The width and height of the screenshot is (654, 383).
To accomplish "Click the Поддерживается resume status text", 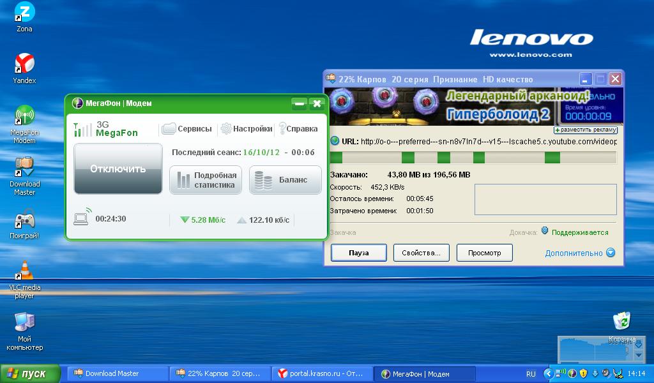I will pos(580,232).
